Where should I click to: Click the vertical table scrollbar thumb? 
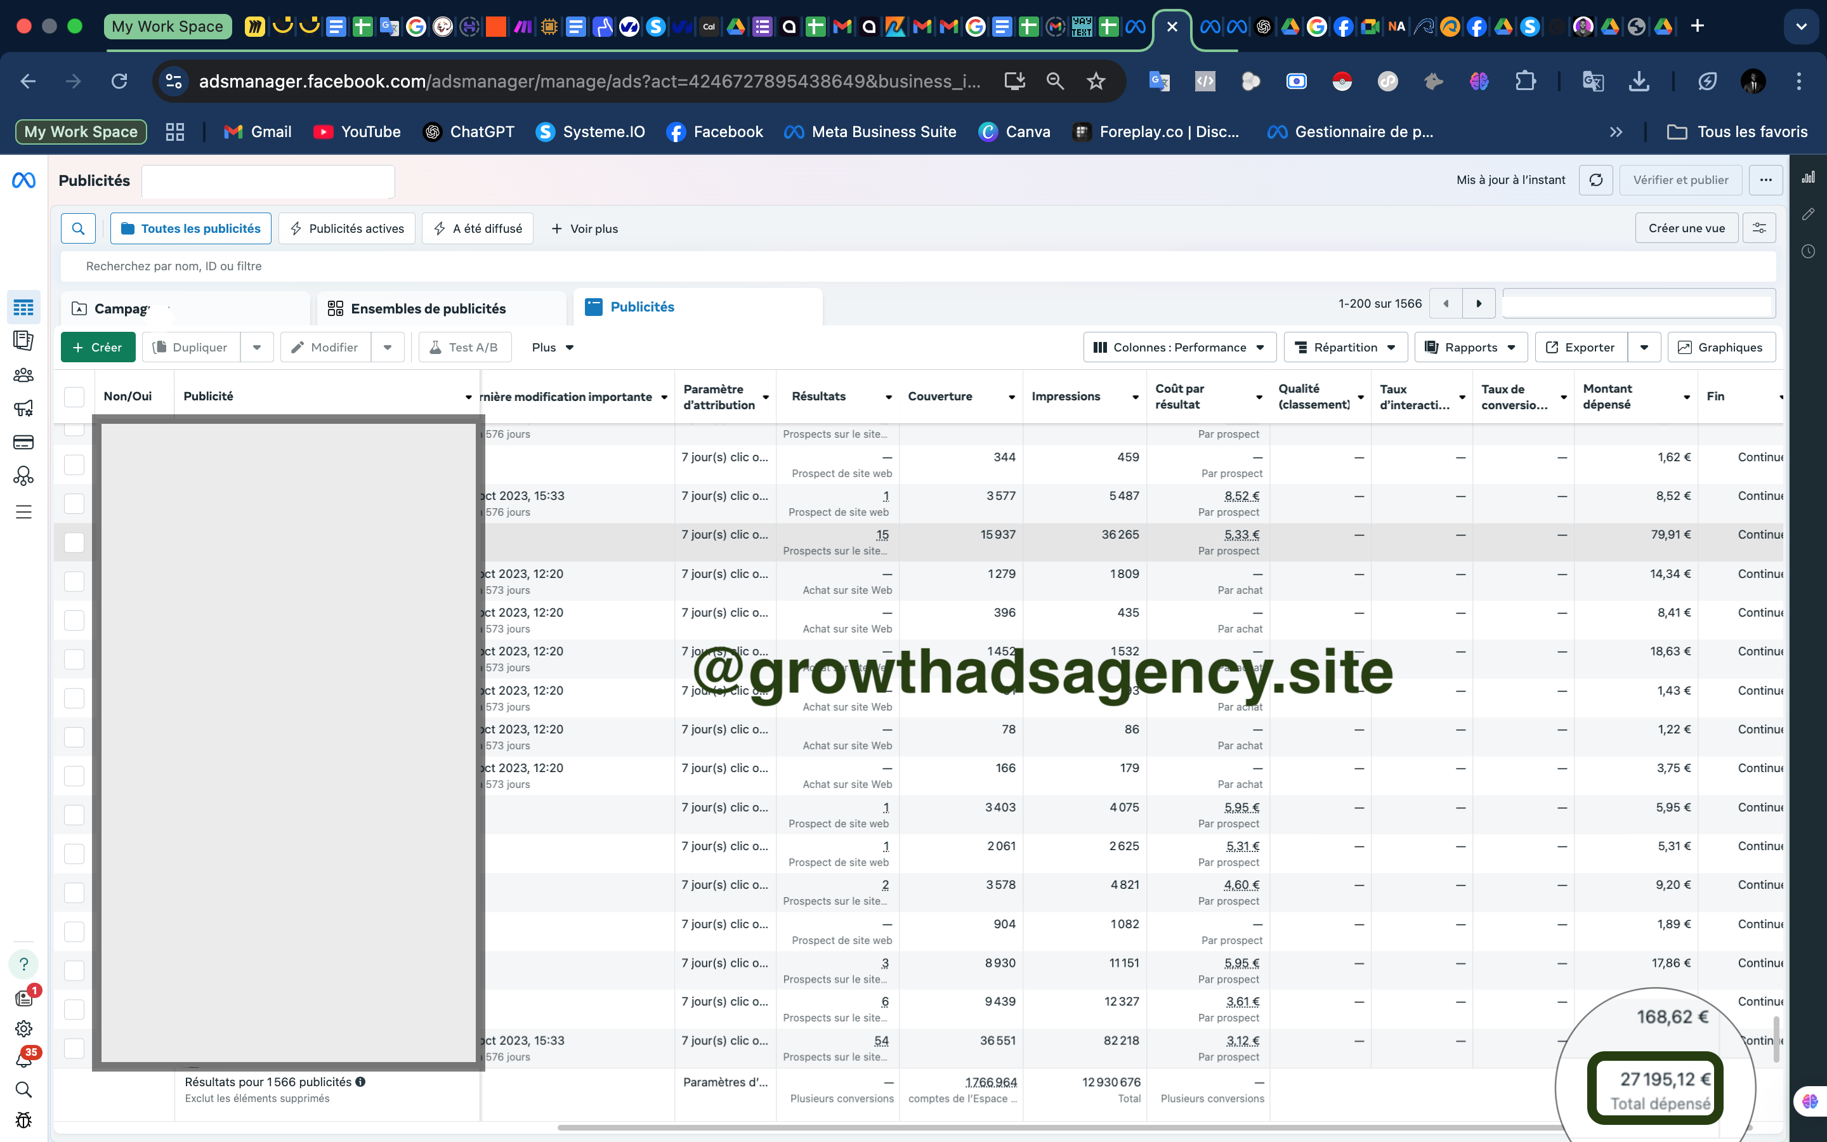1776,1039
